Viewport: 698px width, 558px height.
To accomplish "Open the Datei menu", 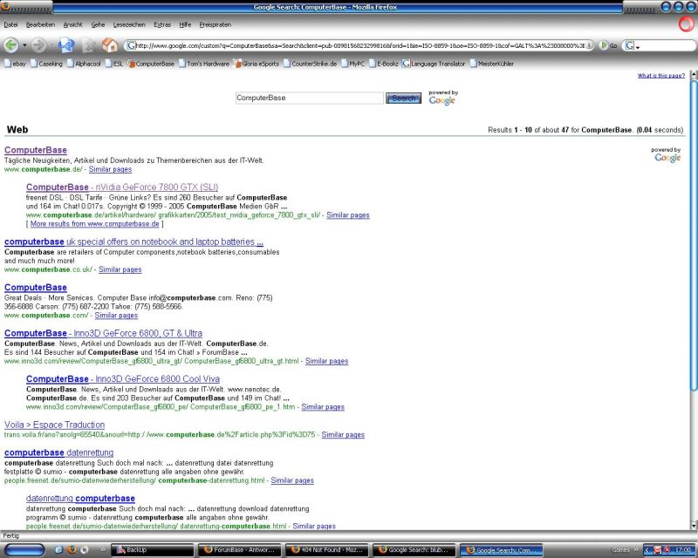I will point(10,25).
